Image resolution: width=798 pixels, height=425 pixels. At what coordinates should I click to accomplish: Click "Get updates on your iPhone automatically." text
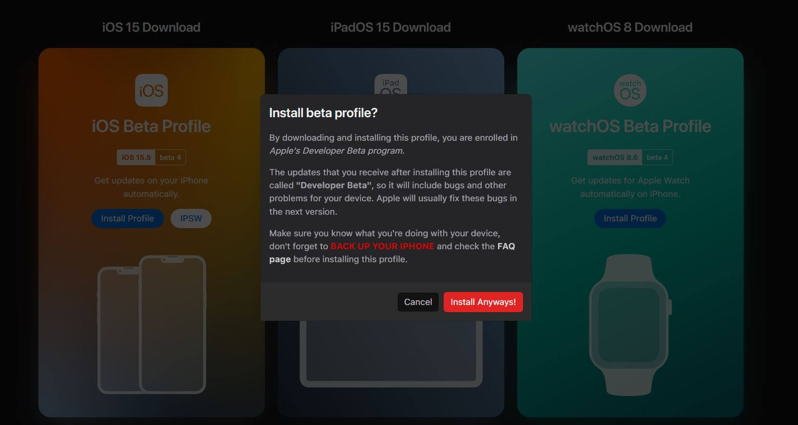click(151, 187)
